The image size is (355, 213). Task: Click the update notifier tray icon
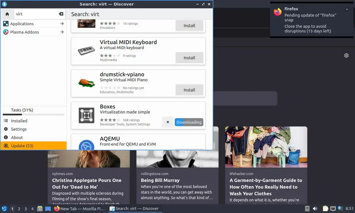340,209
